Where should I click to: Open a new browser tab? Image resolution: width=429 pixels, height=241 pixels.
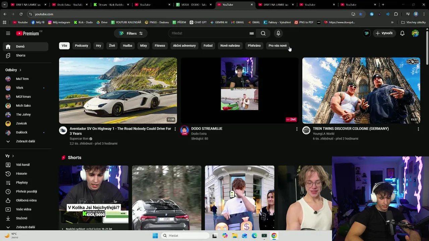pos(383,5)
